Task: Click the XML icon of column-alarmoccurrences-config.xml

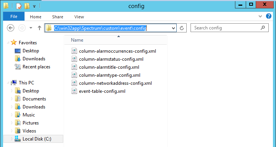Action: pos(74,51)
